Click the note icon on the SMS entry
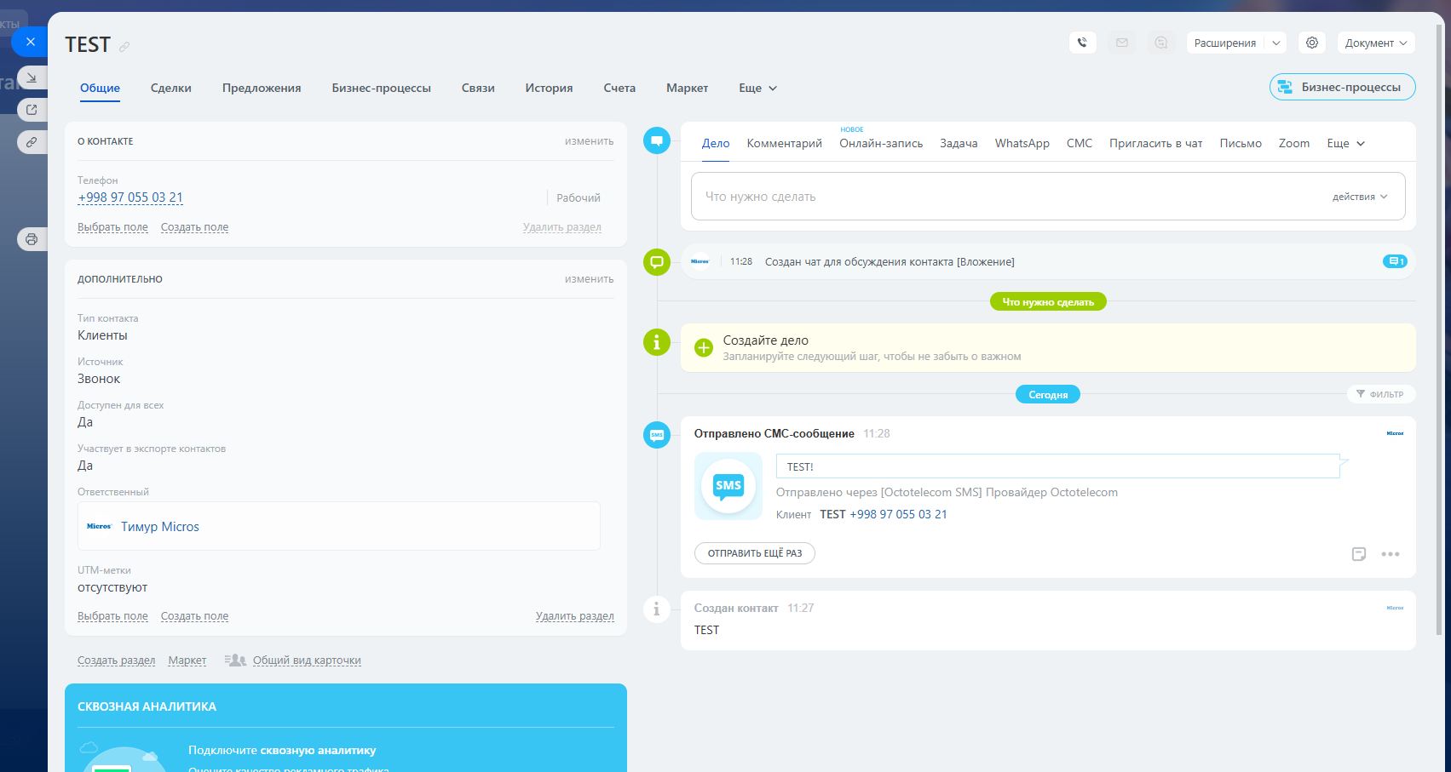Screen dimensions: 1451x772 pos(1359,554)
